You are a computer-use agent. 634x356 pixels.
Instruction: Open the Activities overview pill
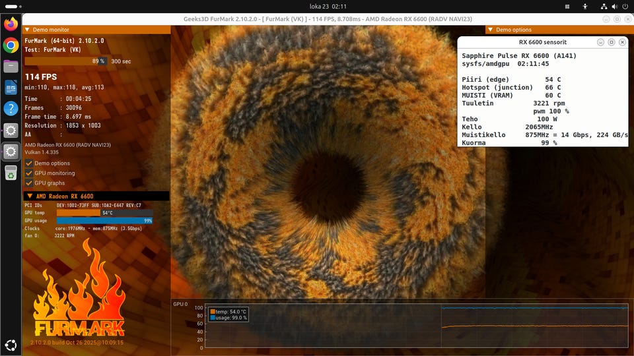click(x=13, y=7)
